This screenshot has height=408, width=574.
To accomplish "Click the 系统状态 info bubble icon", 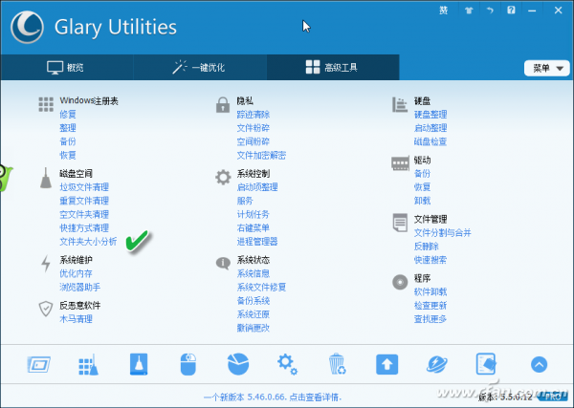I will [x=223, y=263].
